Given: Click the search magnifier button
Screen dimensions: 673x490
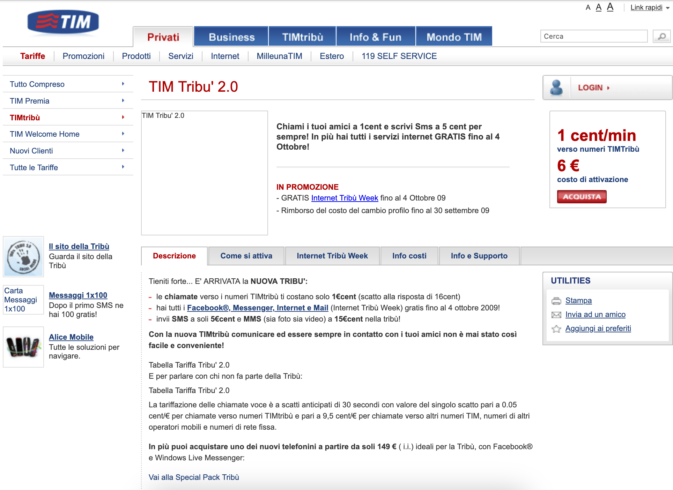Looking at the screenshot, I should pos(661,36).
